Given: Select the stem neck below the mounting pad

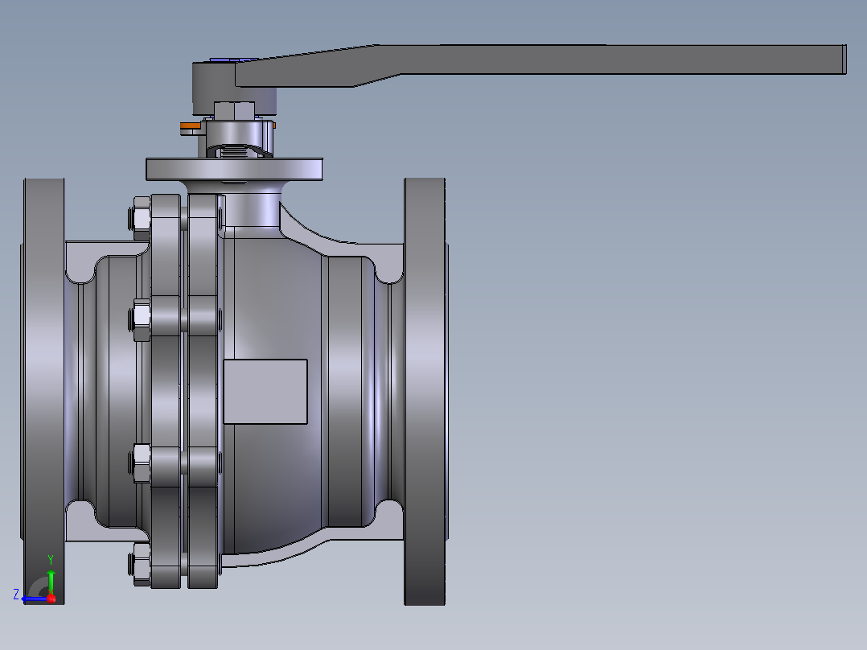Looking at the screenshot, I should 253,209.
